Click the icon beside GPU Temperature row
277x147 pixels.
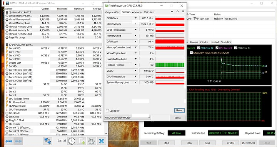[x=7, y=109]
